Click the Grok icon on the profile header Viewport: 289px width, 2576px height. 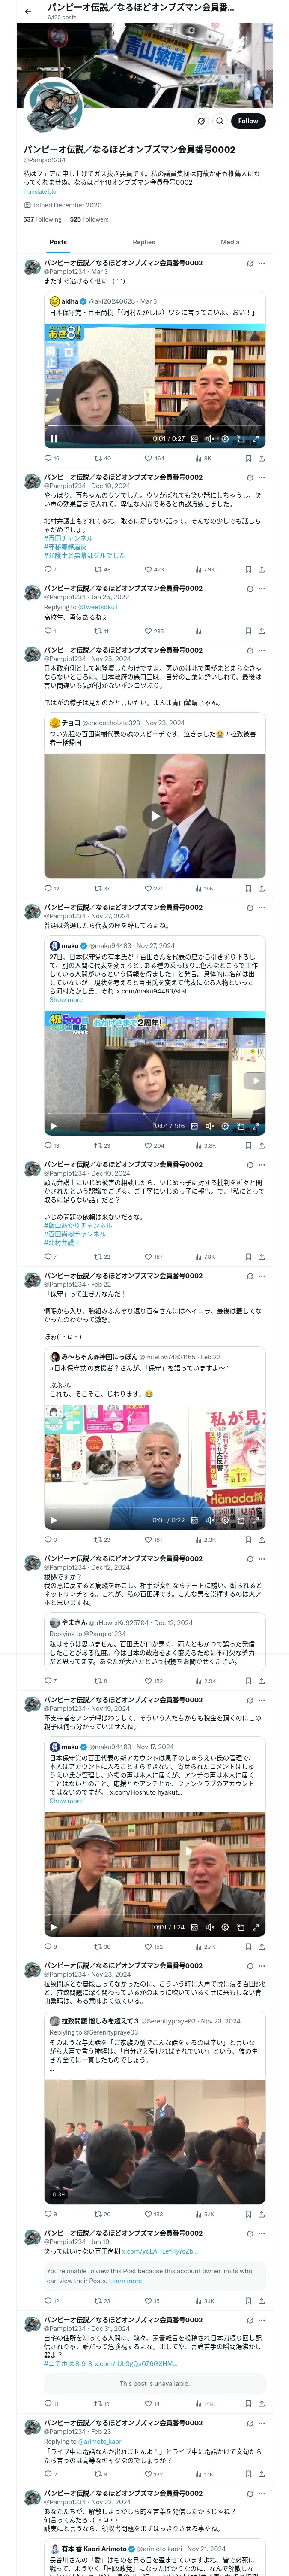tap(201, 121)
